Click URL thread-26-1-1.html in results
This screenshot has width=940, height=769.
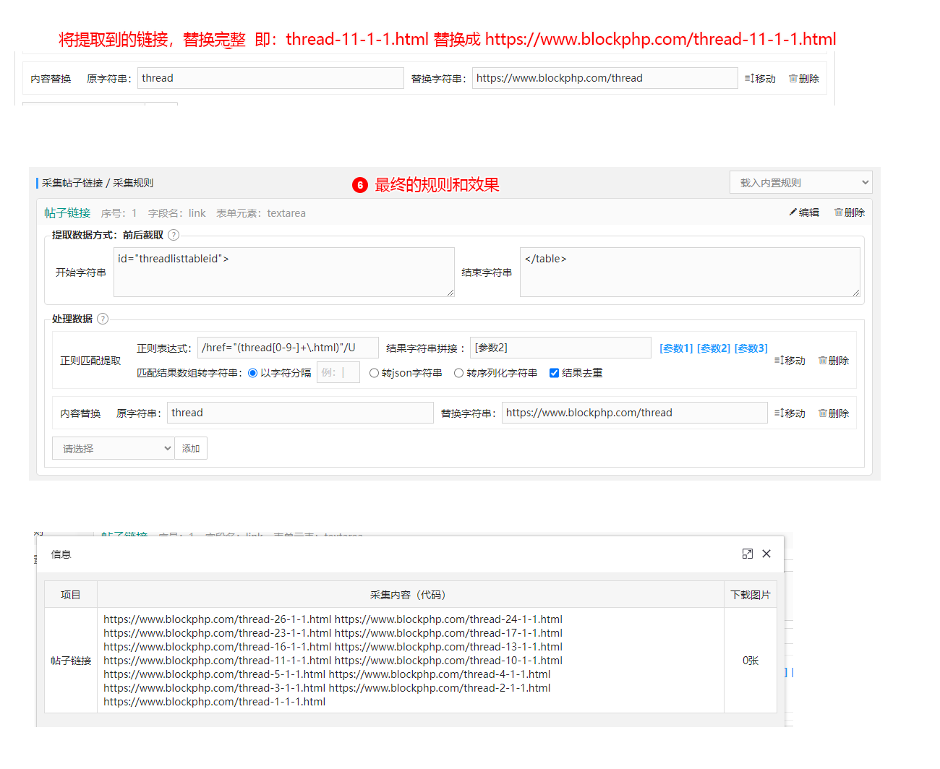218,619
